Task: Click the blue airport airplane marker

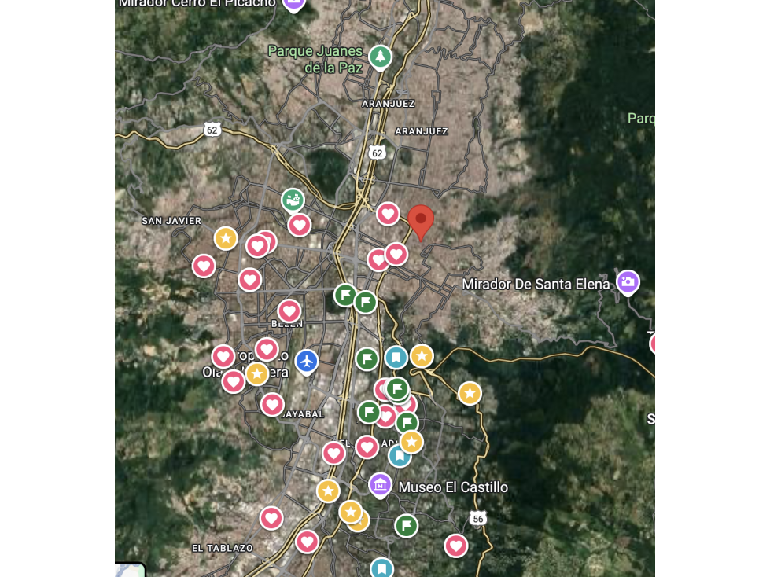Action: click(307, 362)
